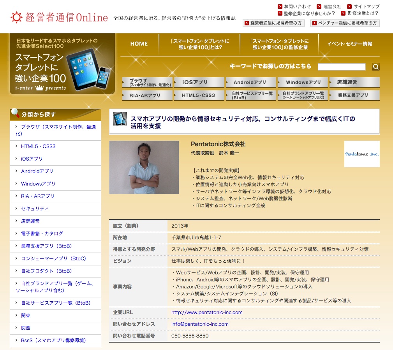393x350 pixels.
Task: Open sidebar 電子書籍・カタログ link
Action: point(42,233)
